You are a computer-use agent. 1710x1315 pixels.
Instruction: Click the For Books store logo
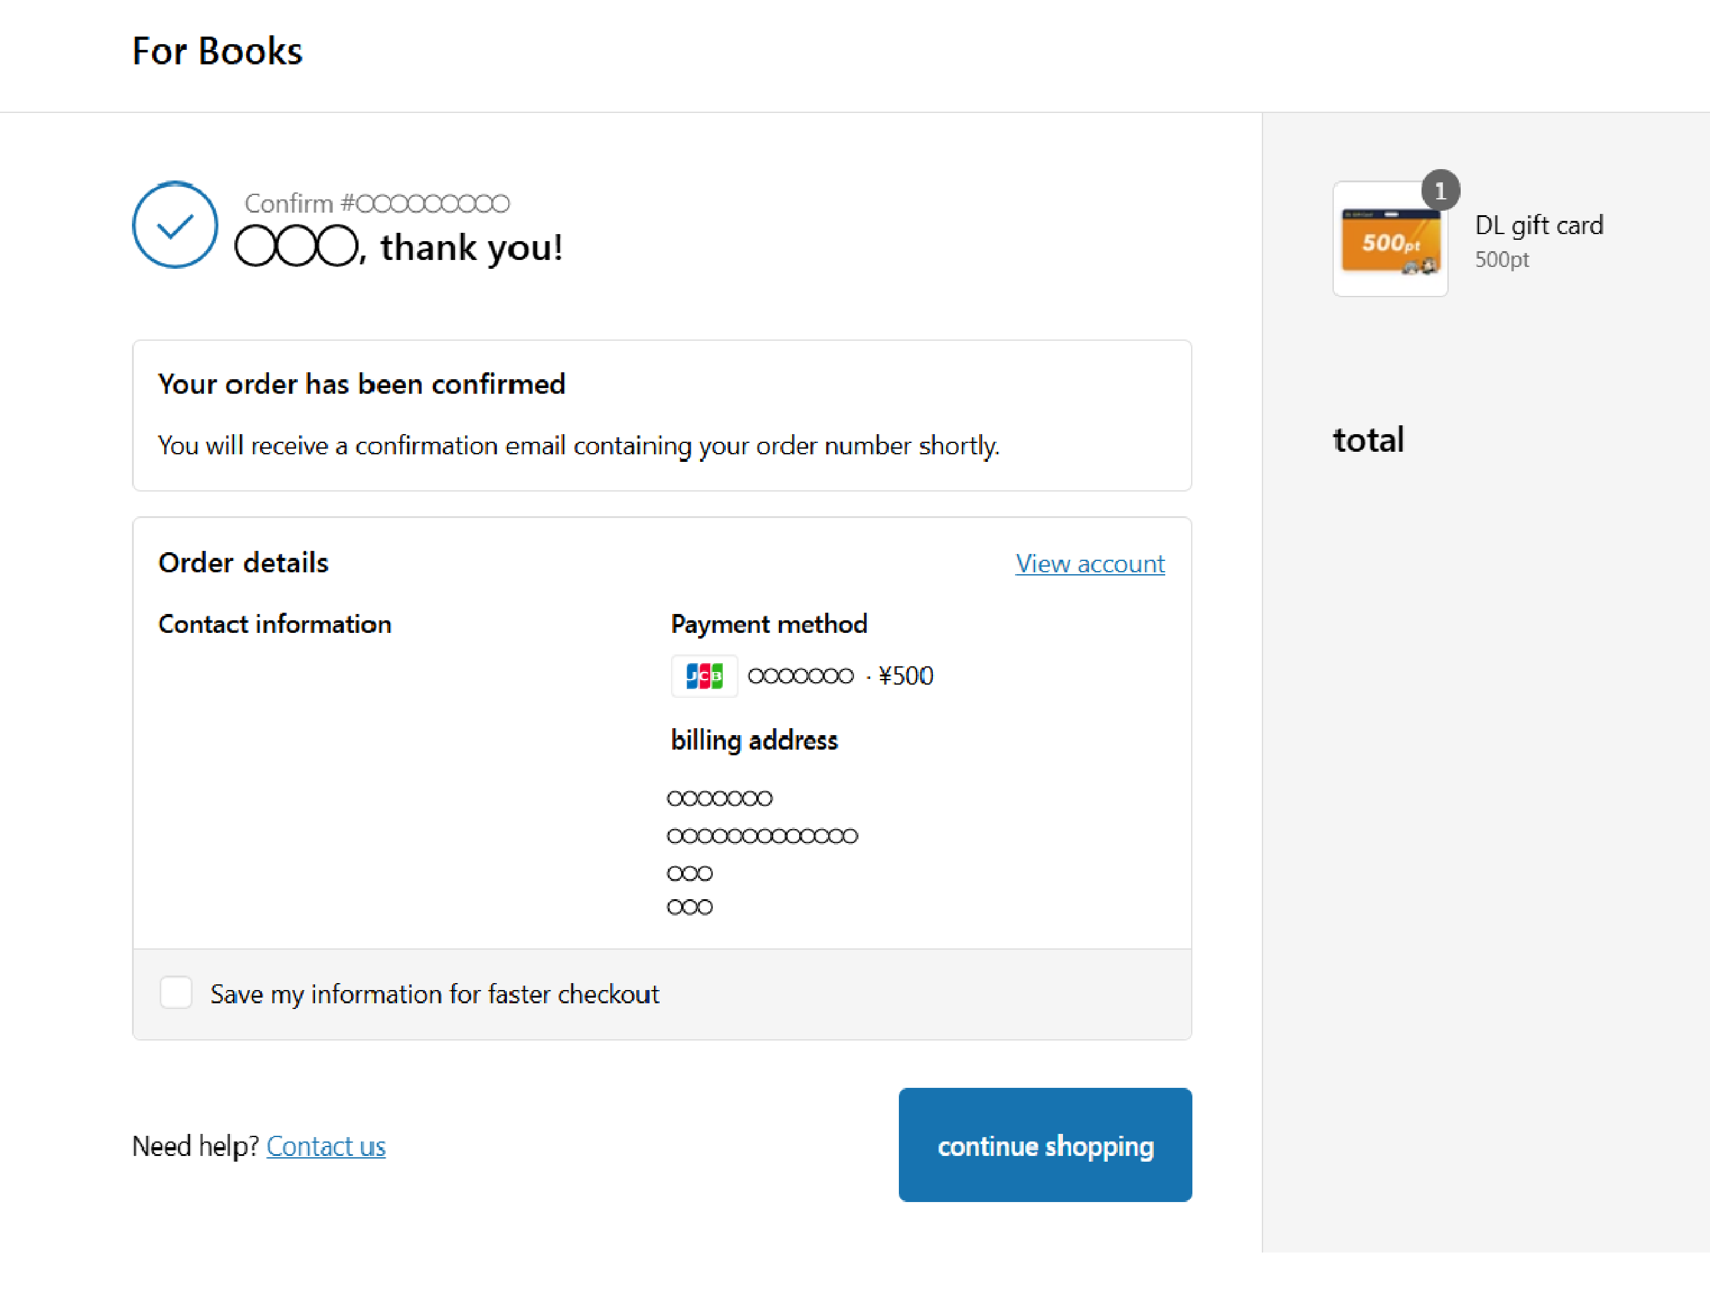218,51
